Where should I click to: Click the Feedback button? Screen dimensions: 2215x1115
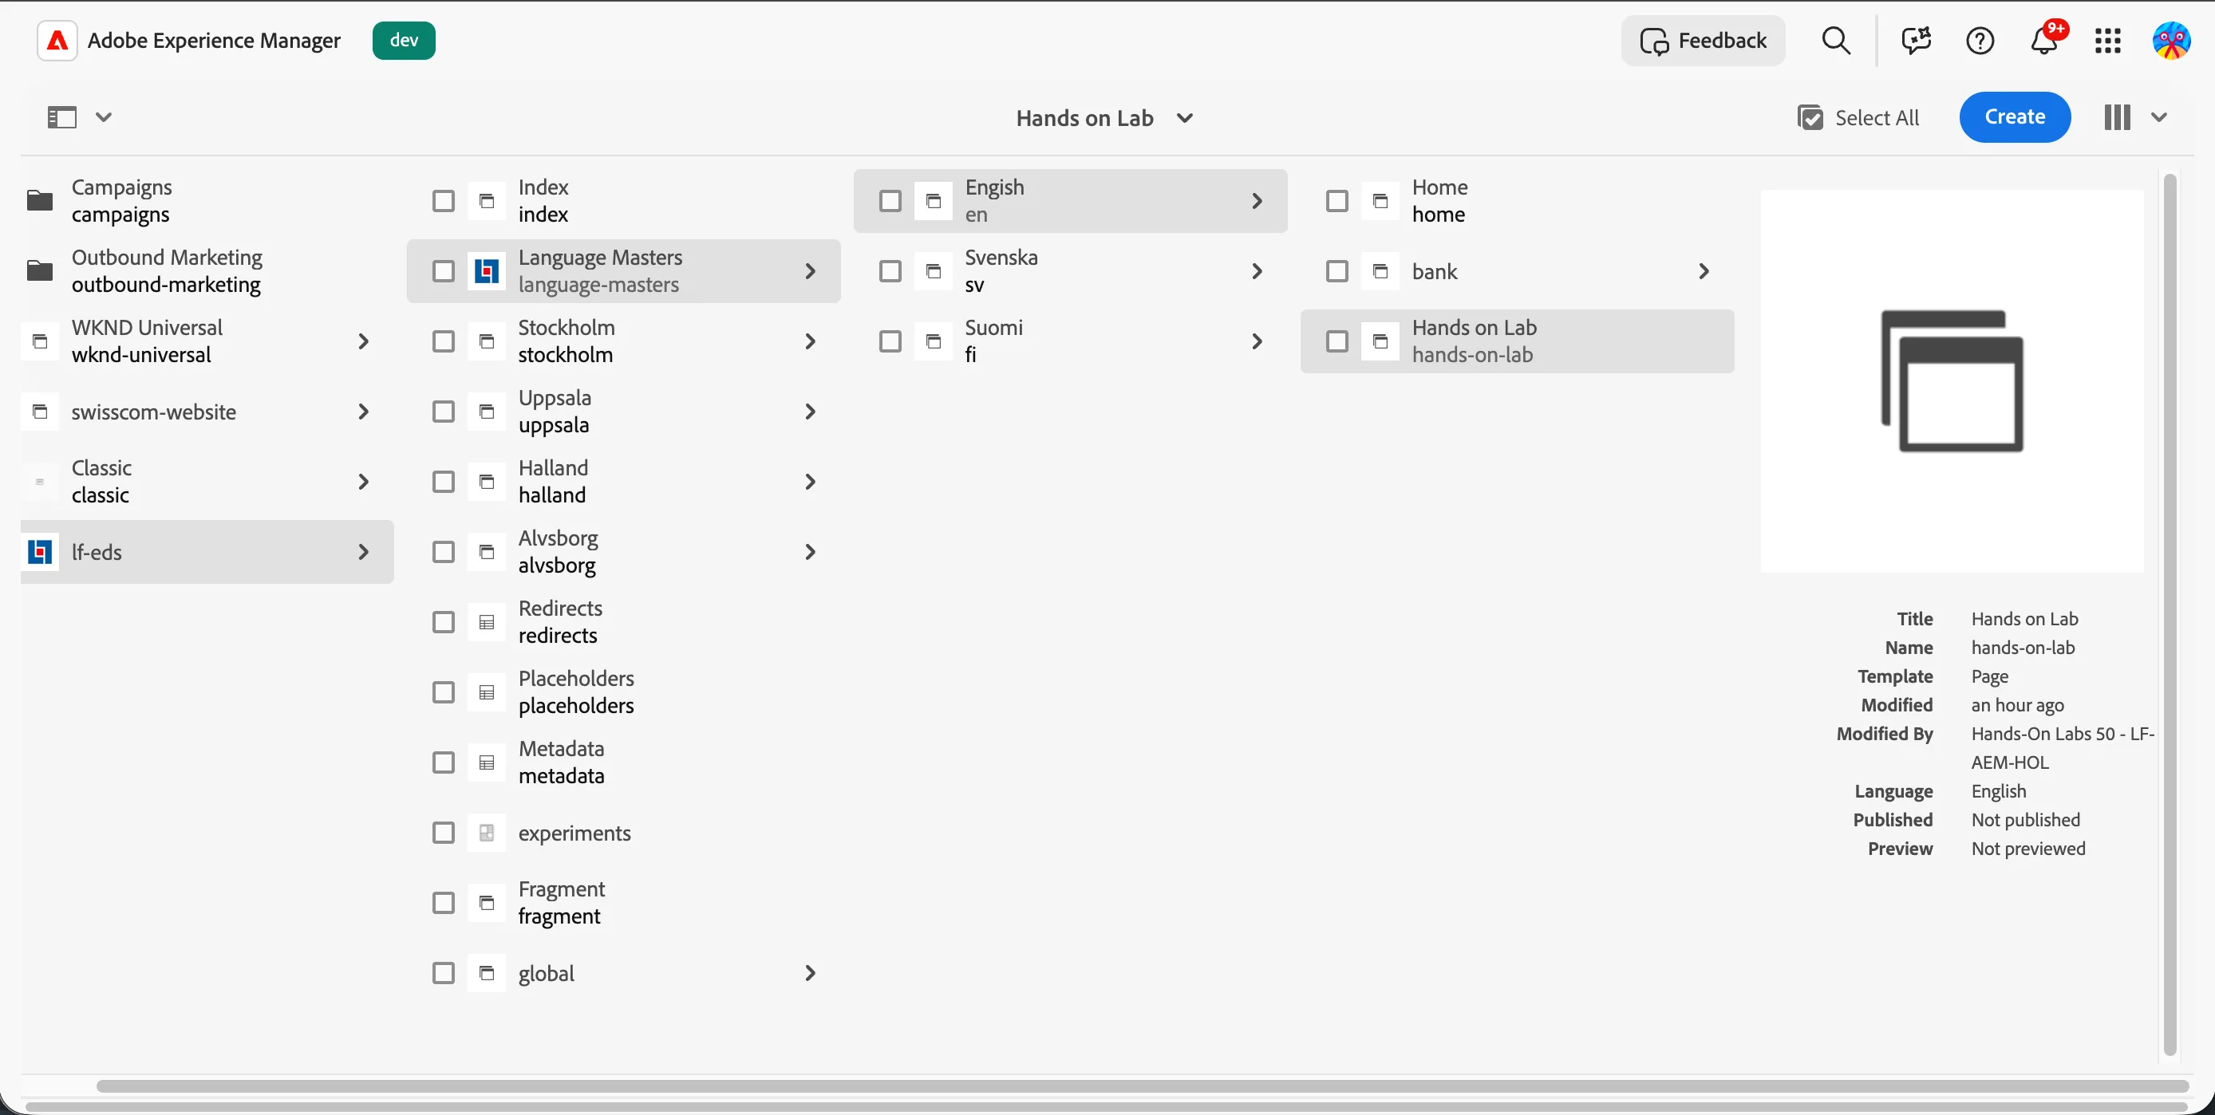(x=1703, y=41)
